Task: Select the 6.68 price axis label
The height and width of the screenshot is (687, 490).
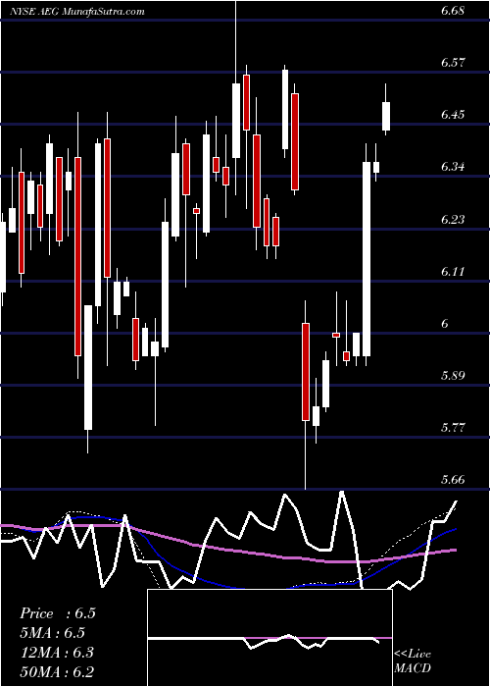Action: click(453, 11)
